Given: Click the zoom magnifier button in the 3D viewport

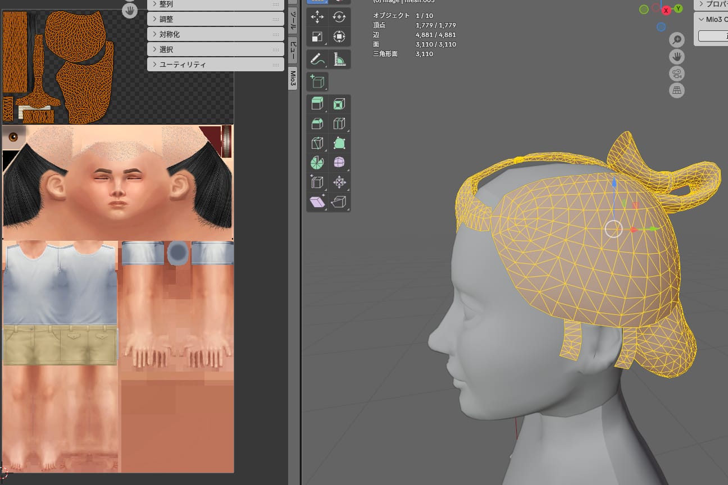Looking at the screenshot, I should click(677, 39).
